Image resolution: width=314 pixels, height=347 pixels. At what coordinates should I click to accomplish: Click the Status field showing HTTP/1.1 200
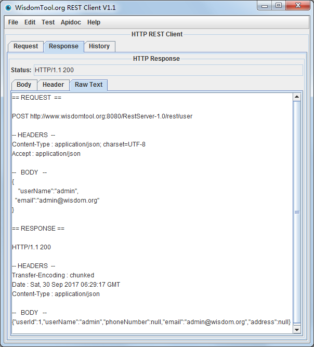point(168,70)
